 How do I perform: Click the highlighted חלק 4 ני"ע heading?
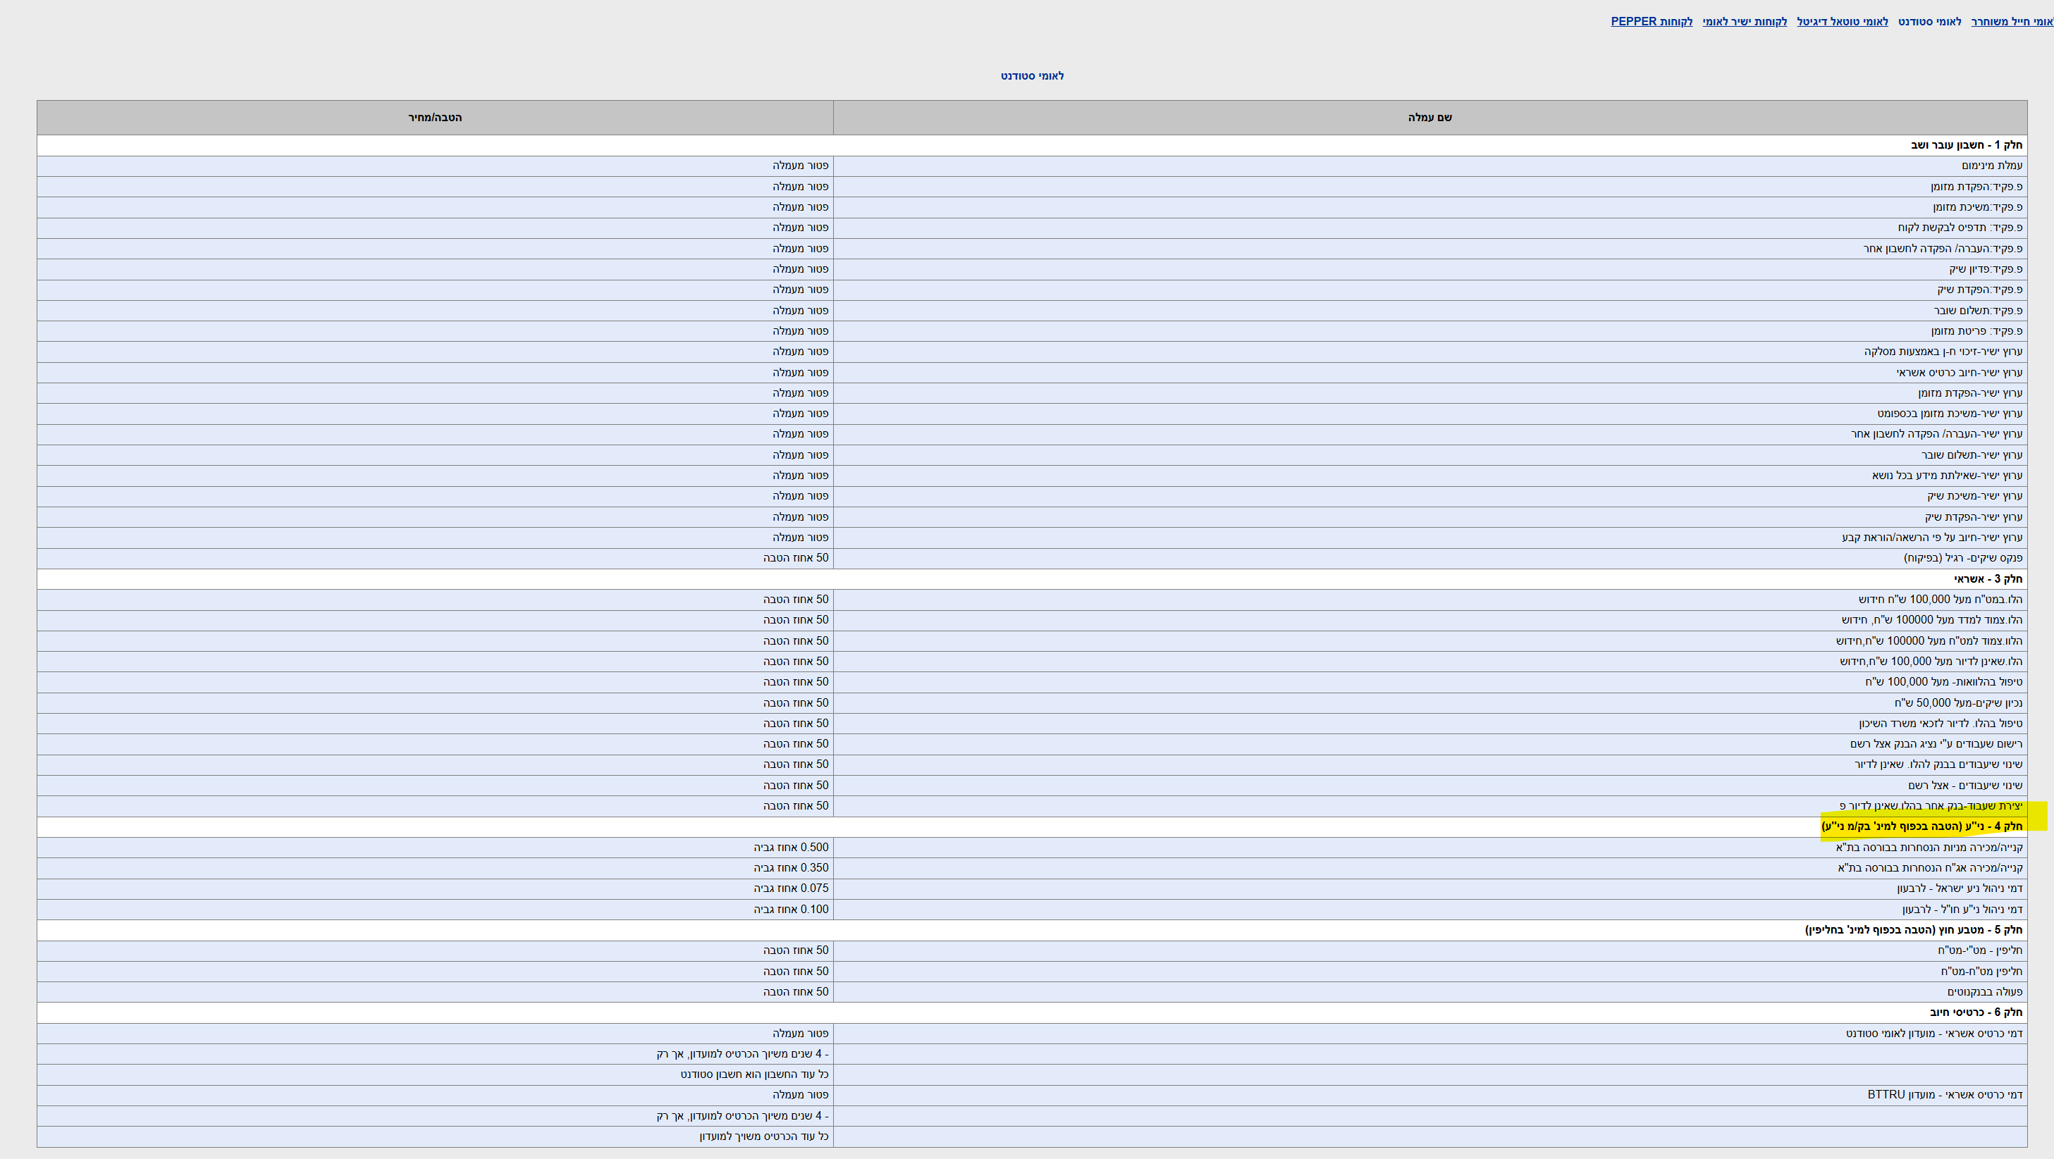click(1921, 826)
